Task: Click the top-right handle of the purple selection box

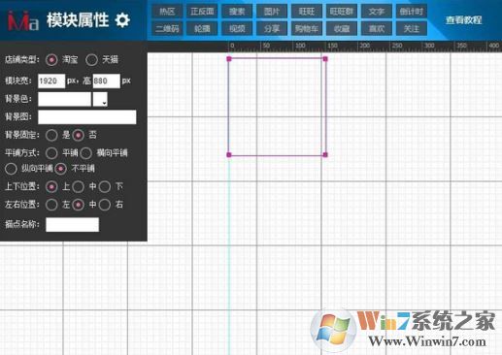Action: [325, 59]
